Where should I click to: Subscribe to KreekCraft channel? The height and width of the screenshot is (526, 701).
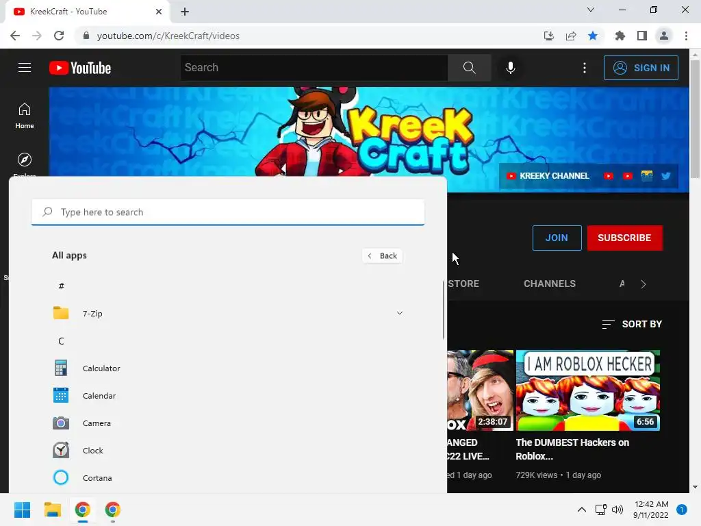[624, 238]
